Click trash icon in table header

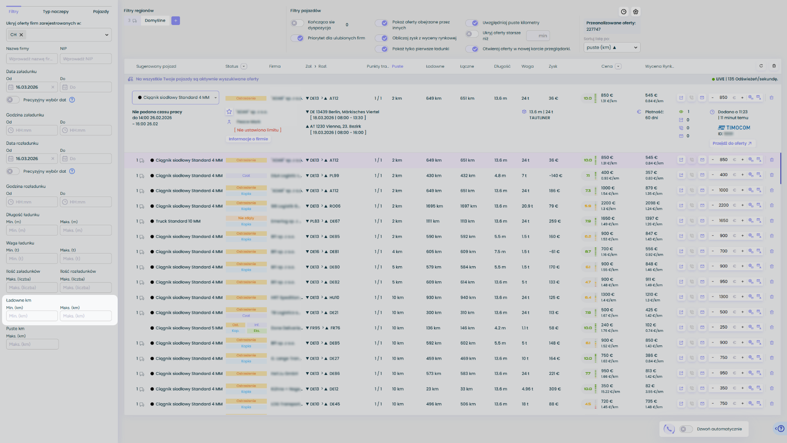(x=774, y=66)
